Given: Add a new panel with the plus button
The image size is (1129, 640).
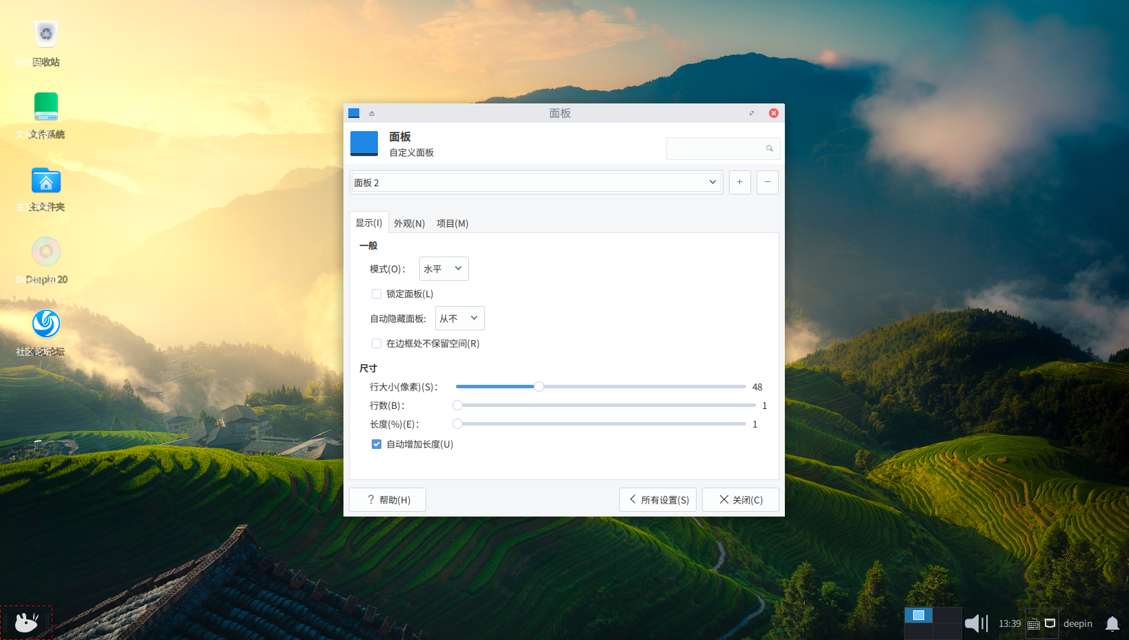Looking at the screenshot, I should pyautogui.click(x=740, y=182).
